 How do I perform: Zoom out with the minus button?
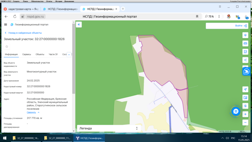point(245,122)
